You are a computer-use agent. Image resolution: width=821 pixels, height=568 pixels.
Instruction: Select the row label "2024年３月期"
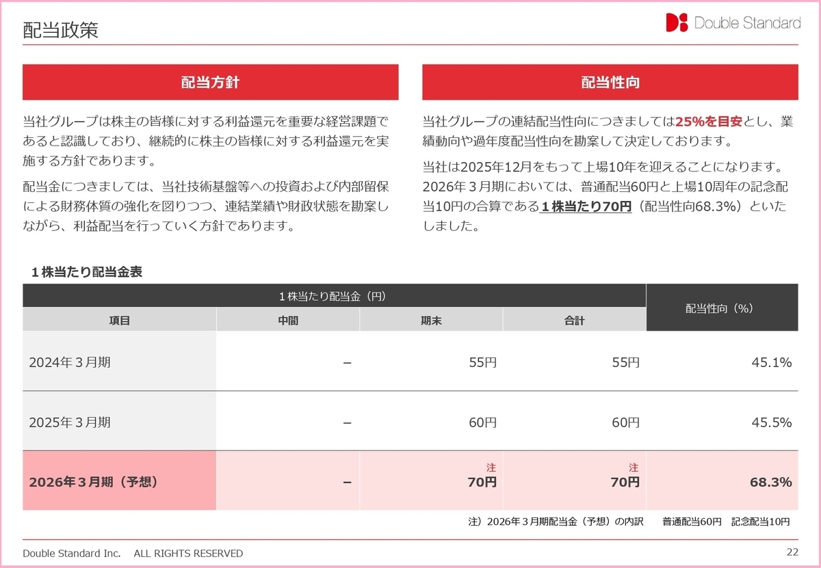(x=70, y=362)
